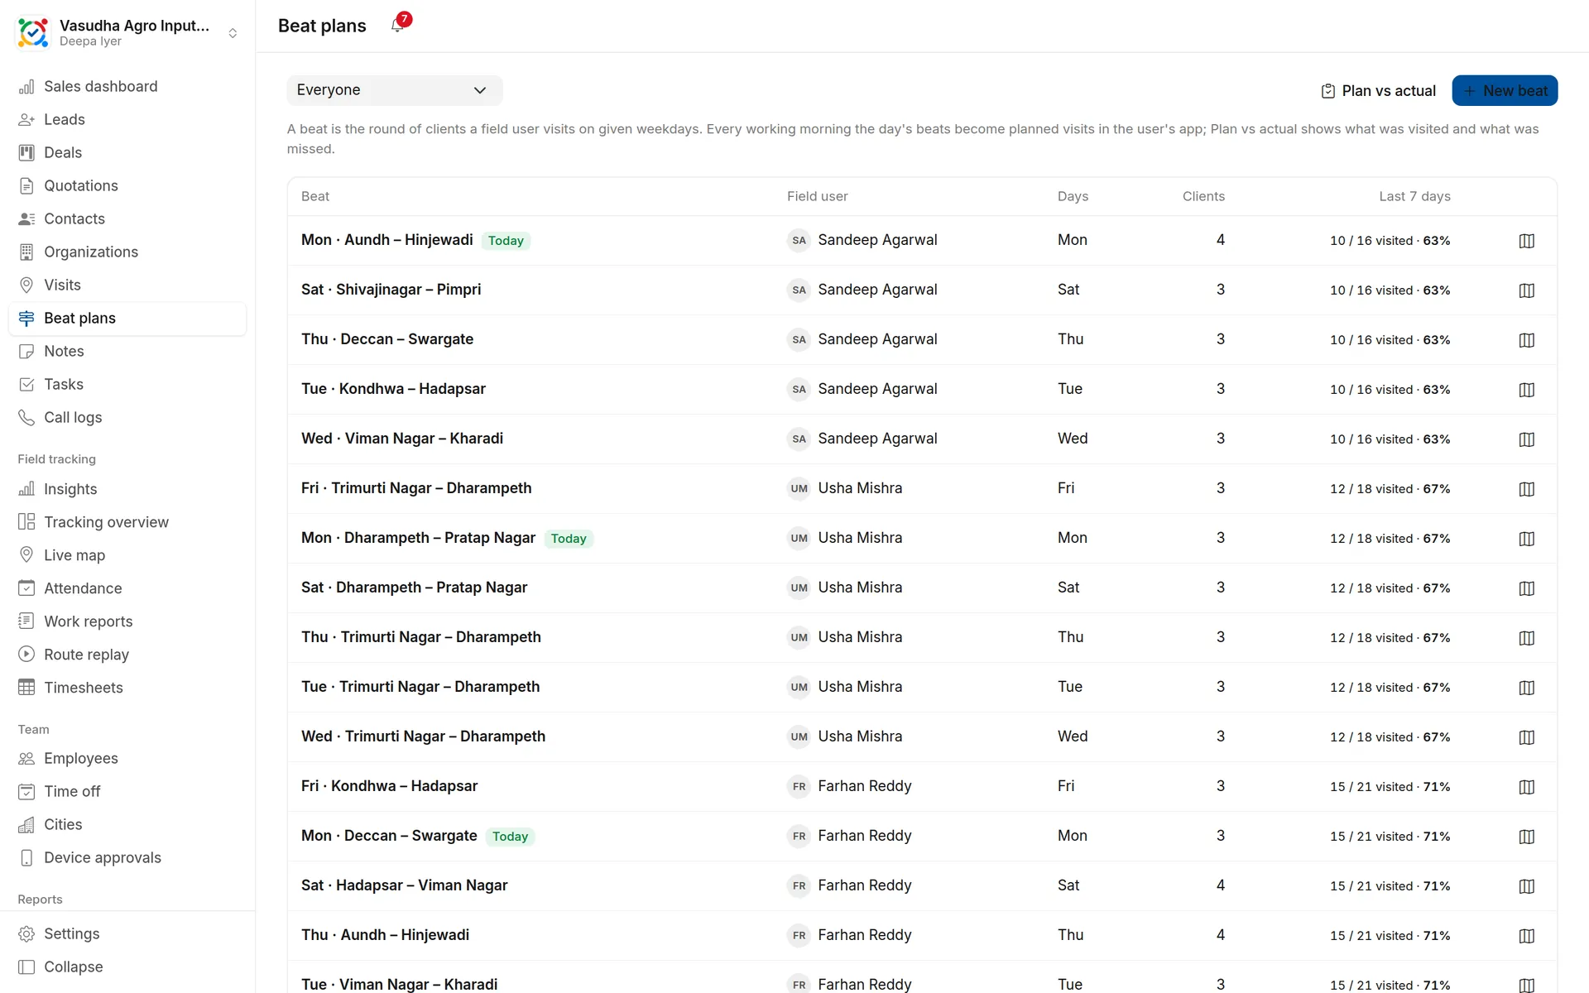Expand the Everyone user filter dropdown
Viewport: 1589px width, 993px height.
(x=395, y=90)
